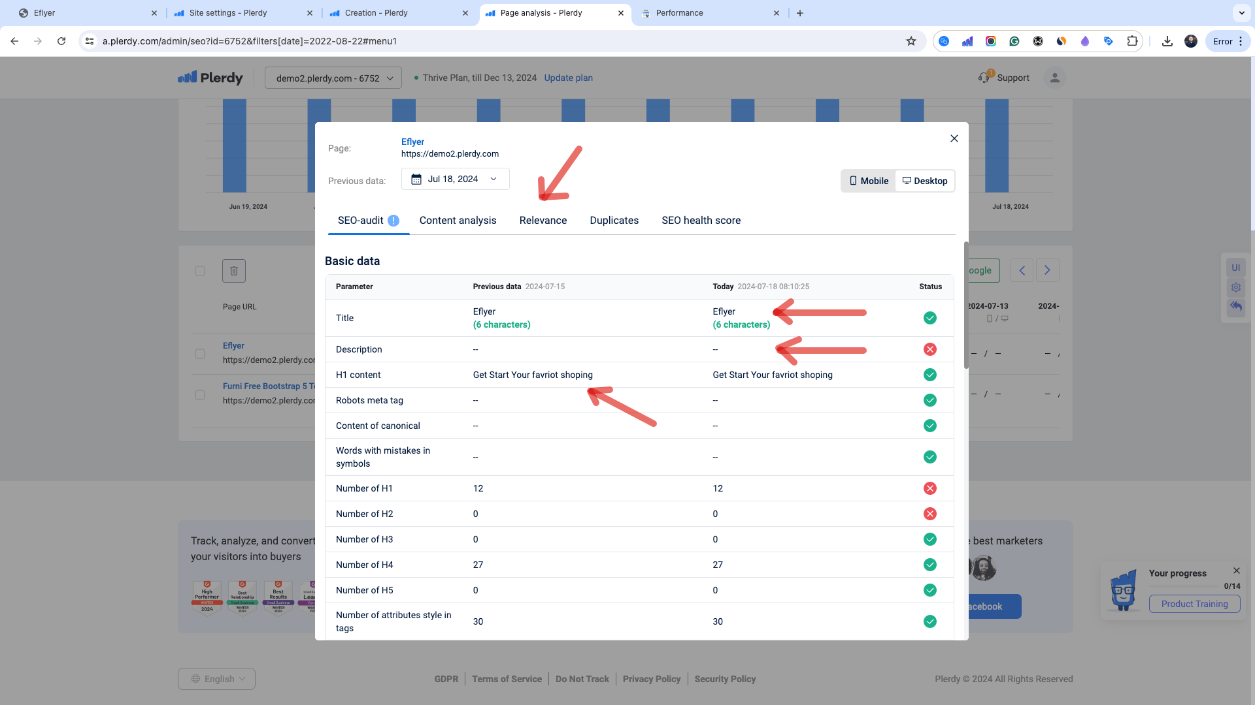Click the green checkmark status icon for Title
Viewport: 1255px width, 705px height.
point(930,318)
